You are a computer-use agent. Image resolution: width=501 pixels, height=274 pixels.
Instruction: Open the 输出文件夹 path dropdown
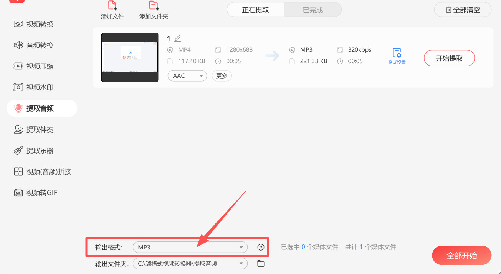click(x=190, y=264)
